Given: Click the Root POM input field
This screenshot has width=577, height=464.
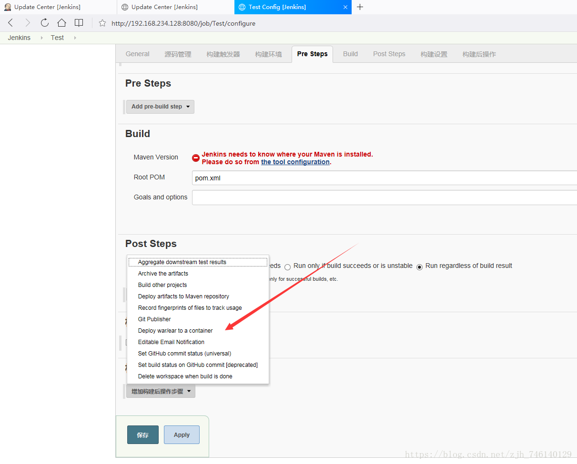Looking at the screenshot, I should 384,178.
